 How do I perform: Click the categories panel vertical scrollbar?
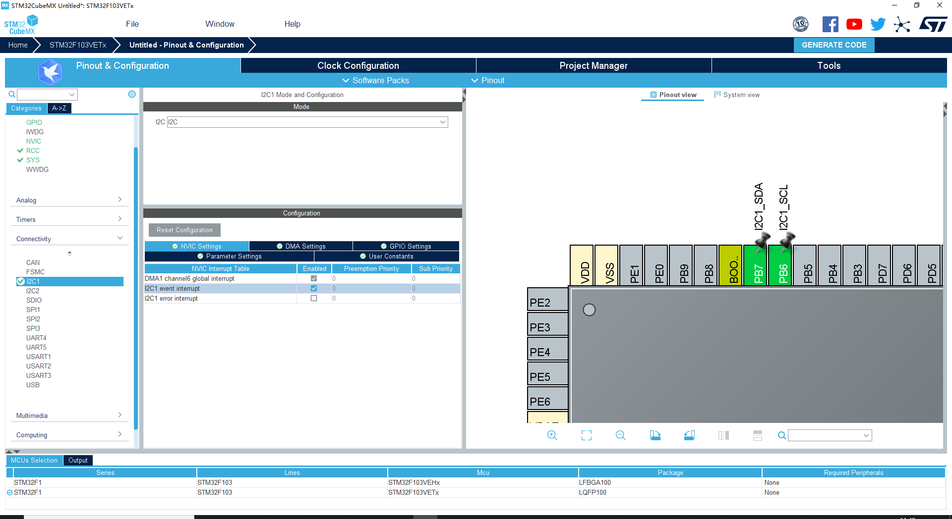(x=136, y=287)
